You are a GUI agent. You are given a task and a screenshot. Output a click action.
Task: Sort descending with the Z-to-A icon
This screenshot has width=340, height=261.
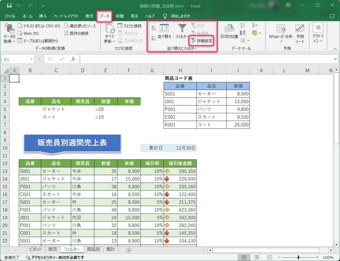153,38
